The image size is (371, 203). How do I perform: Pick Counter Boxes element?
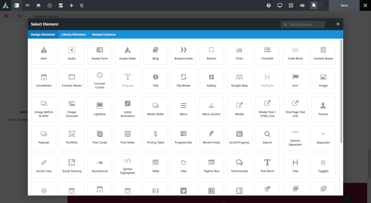pos(72,81)
